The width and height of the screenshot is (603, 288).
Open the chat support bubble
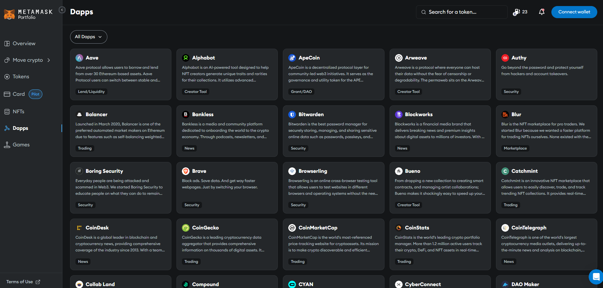596,277
